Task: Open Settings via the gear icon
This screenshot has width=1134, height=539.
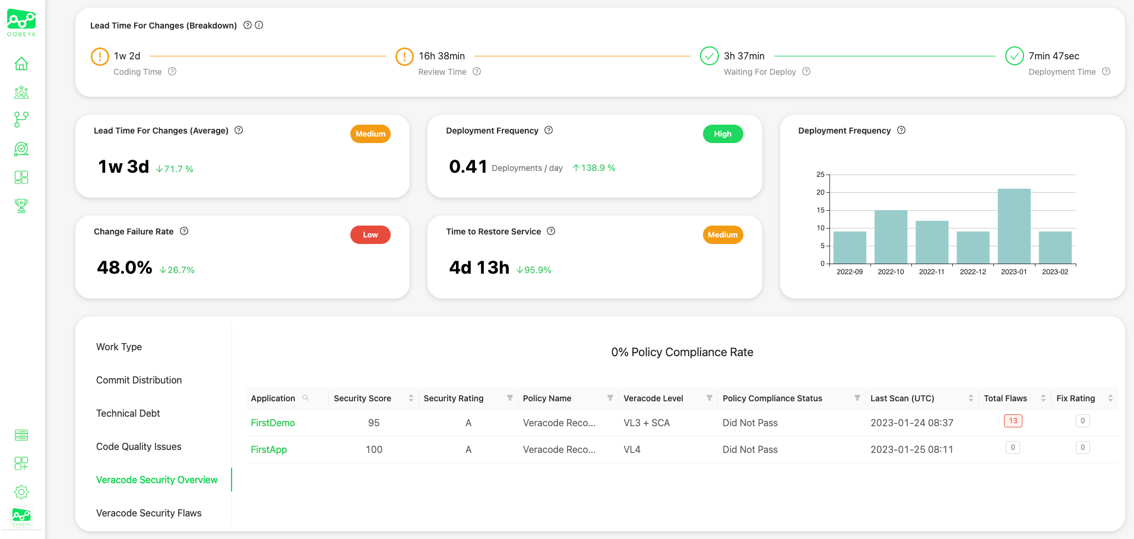Action: tap(21, 492)
